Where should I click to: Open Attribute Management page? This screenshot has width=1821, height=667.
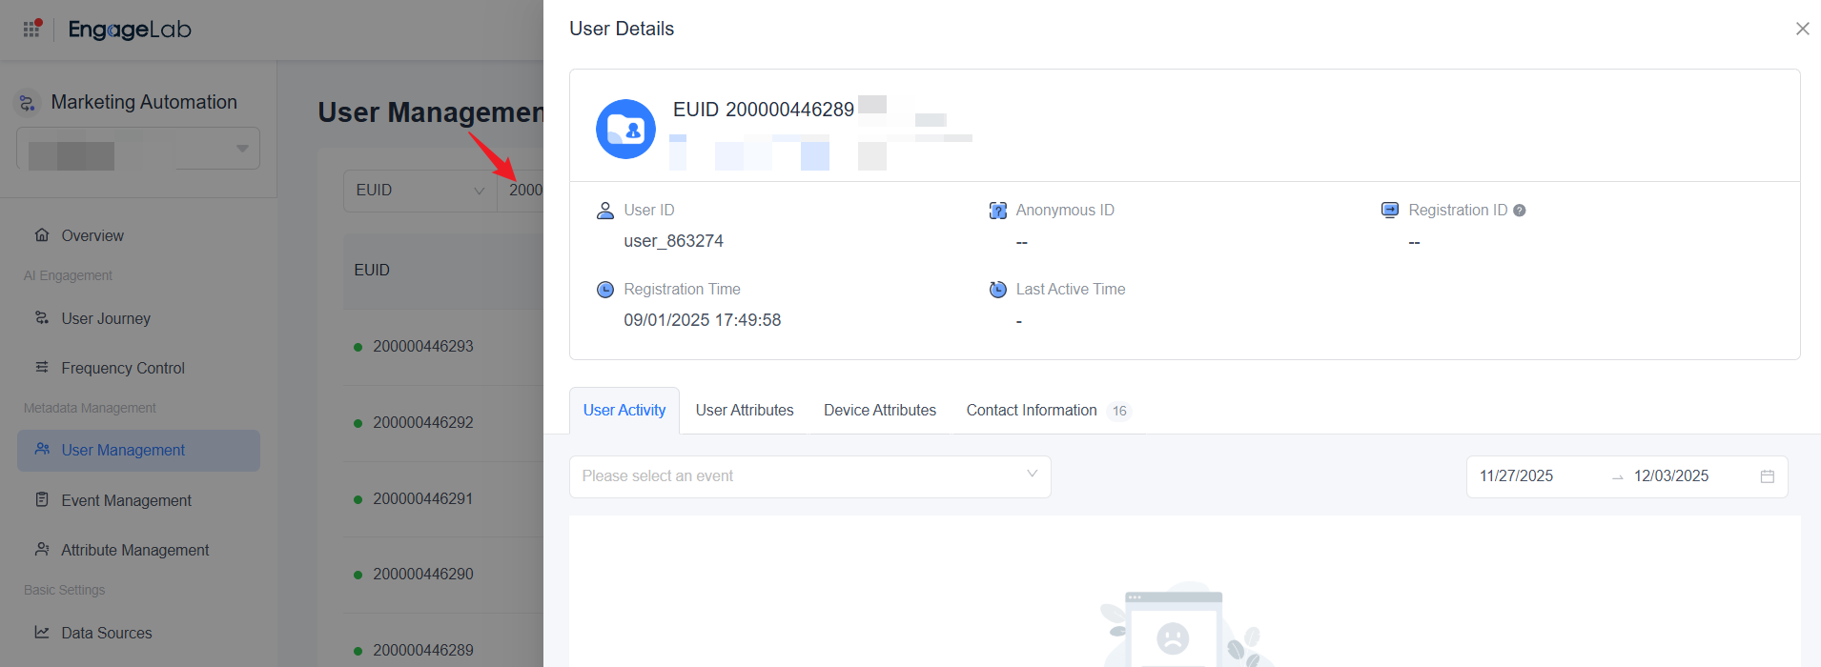134,550
